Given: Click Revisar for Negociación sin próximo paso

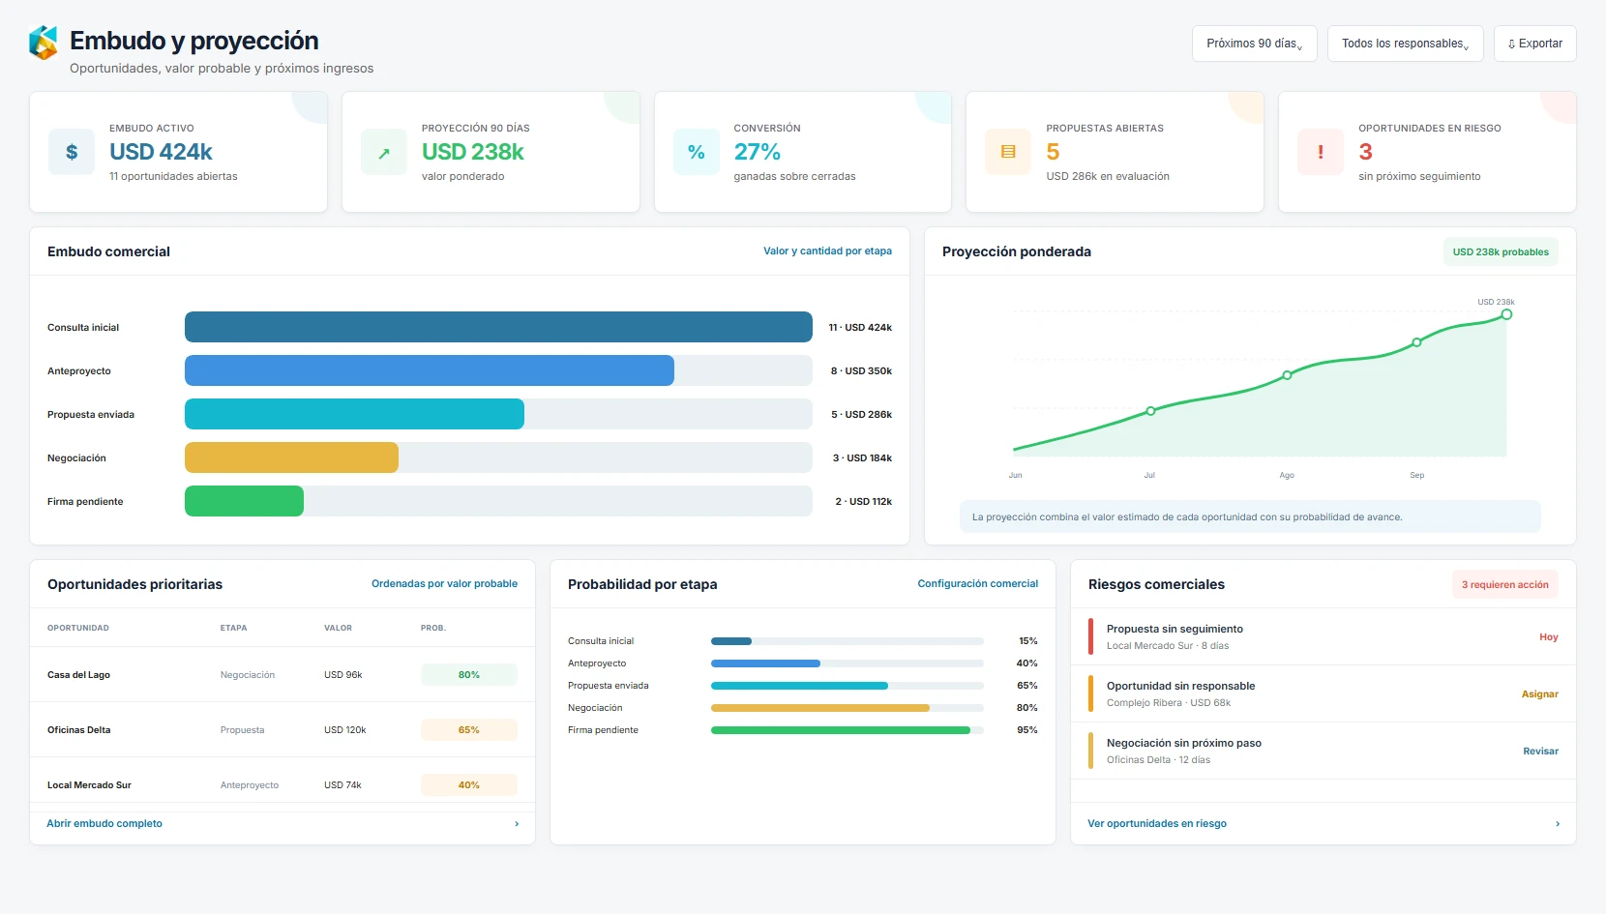Looking at the screenshot, I should pos(1540,751).
